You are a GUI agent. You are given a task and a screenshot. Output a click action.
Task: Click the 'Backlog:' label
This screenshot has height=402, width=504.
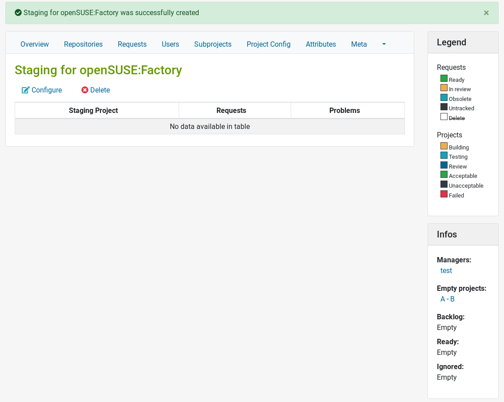point(451,317)
